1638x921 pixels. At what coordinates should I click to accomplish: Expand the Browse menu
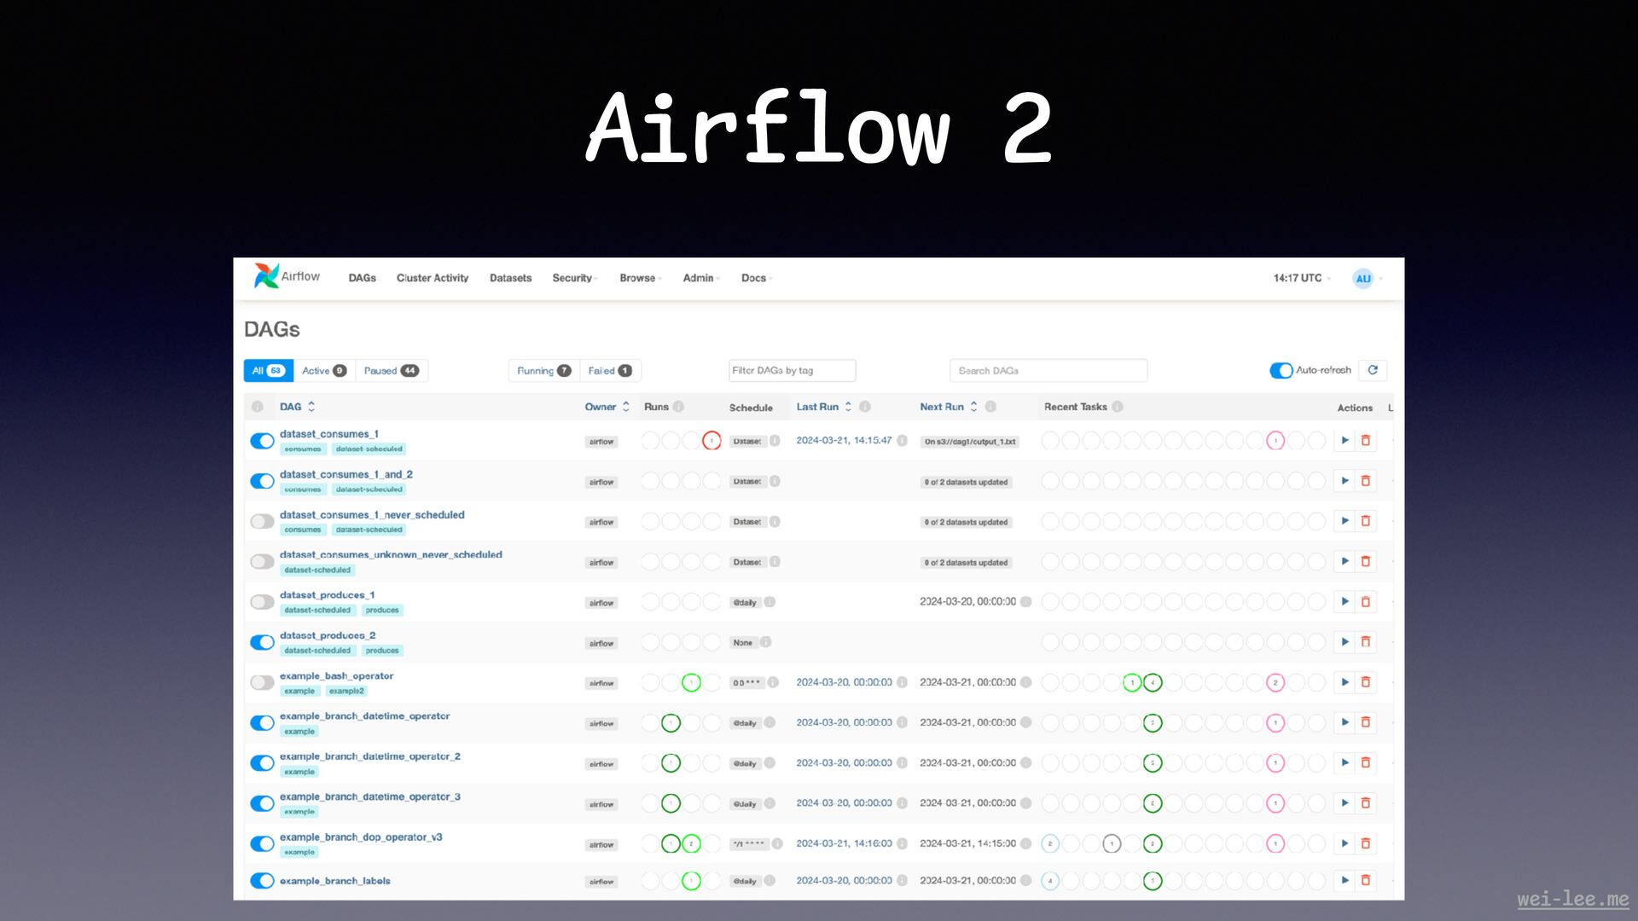[x=640, y=278]
